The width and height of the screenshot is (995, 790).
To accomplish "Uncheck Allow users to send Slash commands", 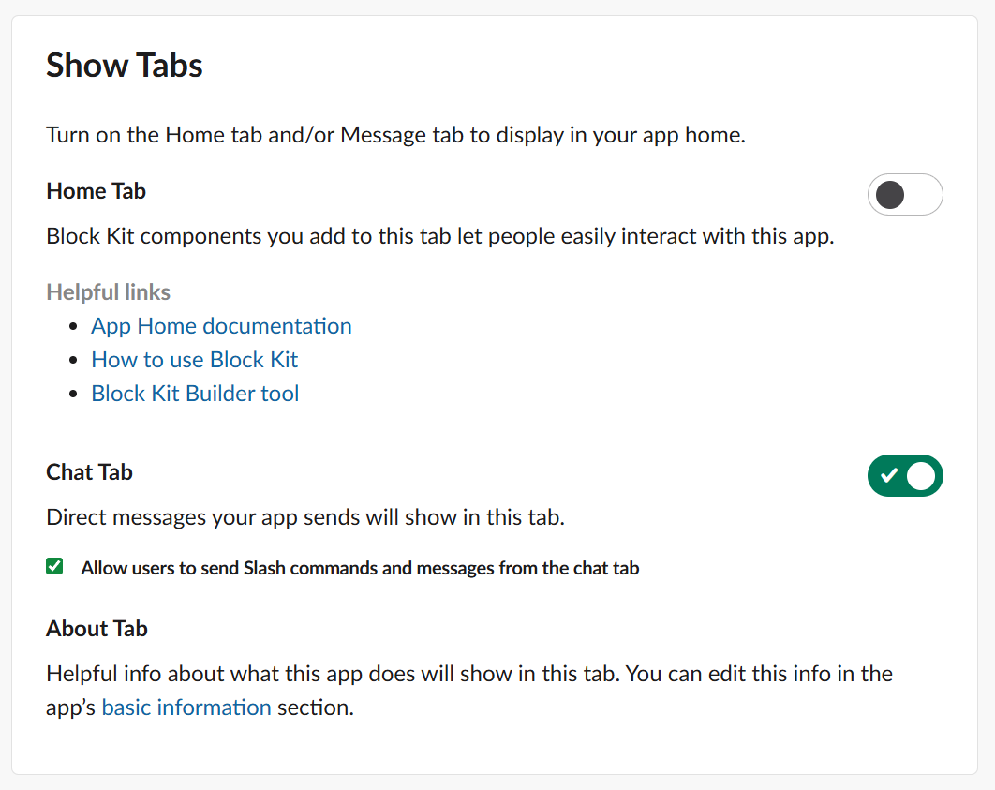I will coord(55,566).
